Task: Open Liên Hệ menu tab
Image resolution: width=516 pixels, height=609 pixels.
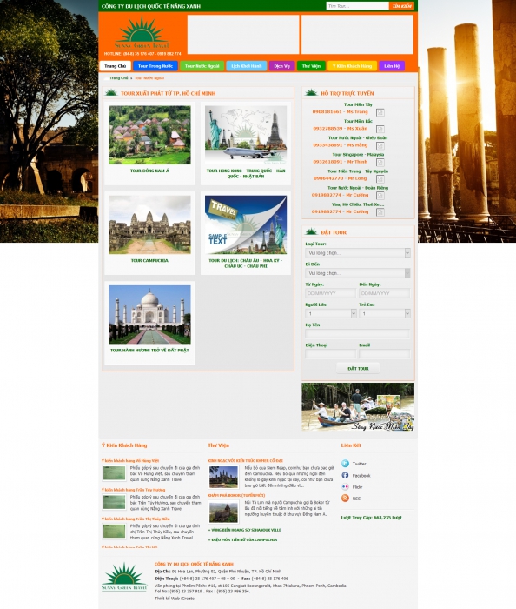Action: 392,66
